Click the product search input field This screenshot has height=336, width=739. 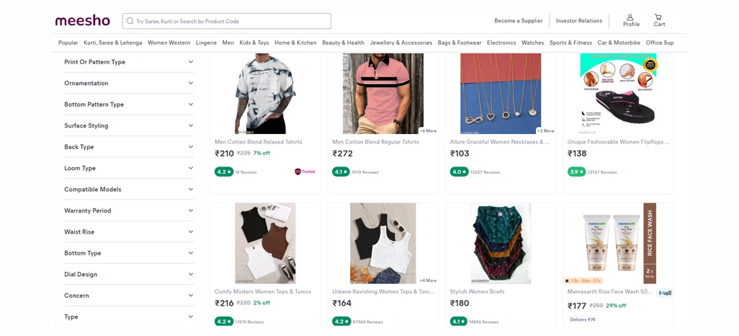pyautogui.click(x=227, y=21)
